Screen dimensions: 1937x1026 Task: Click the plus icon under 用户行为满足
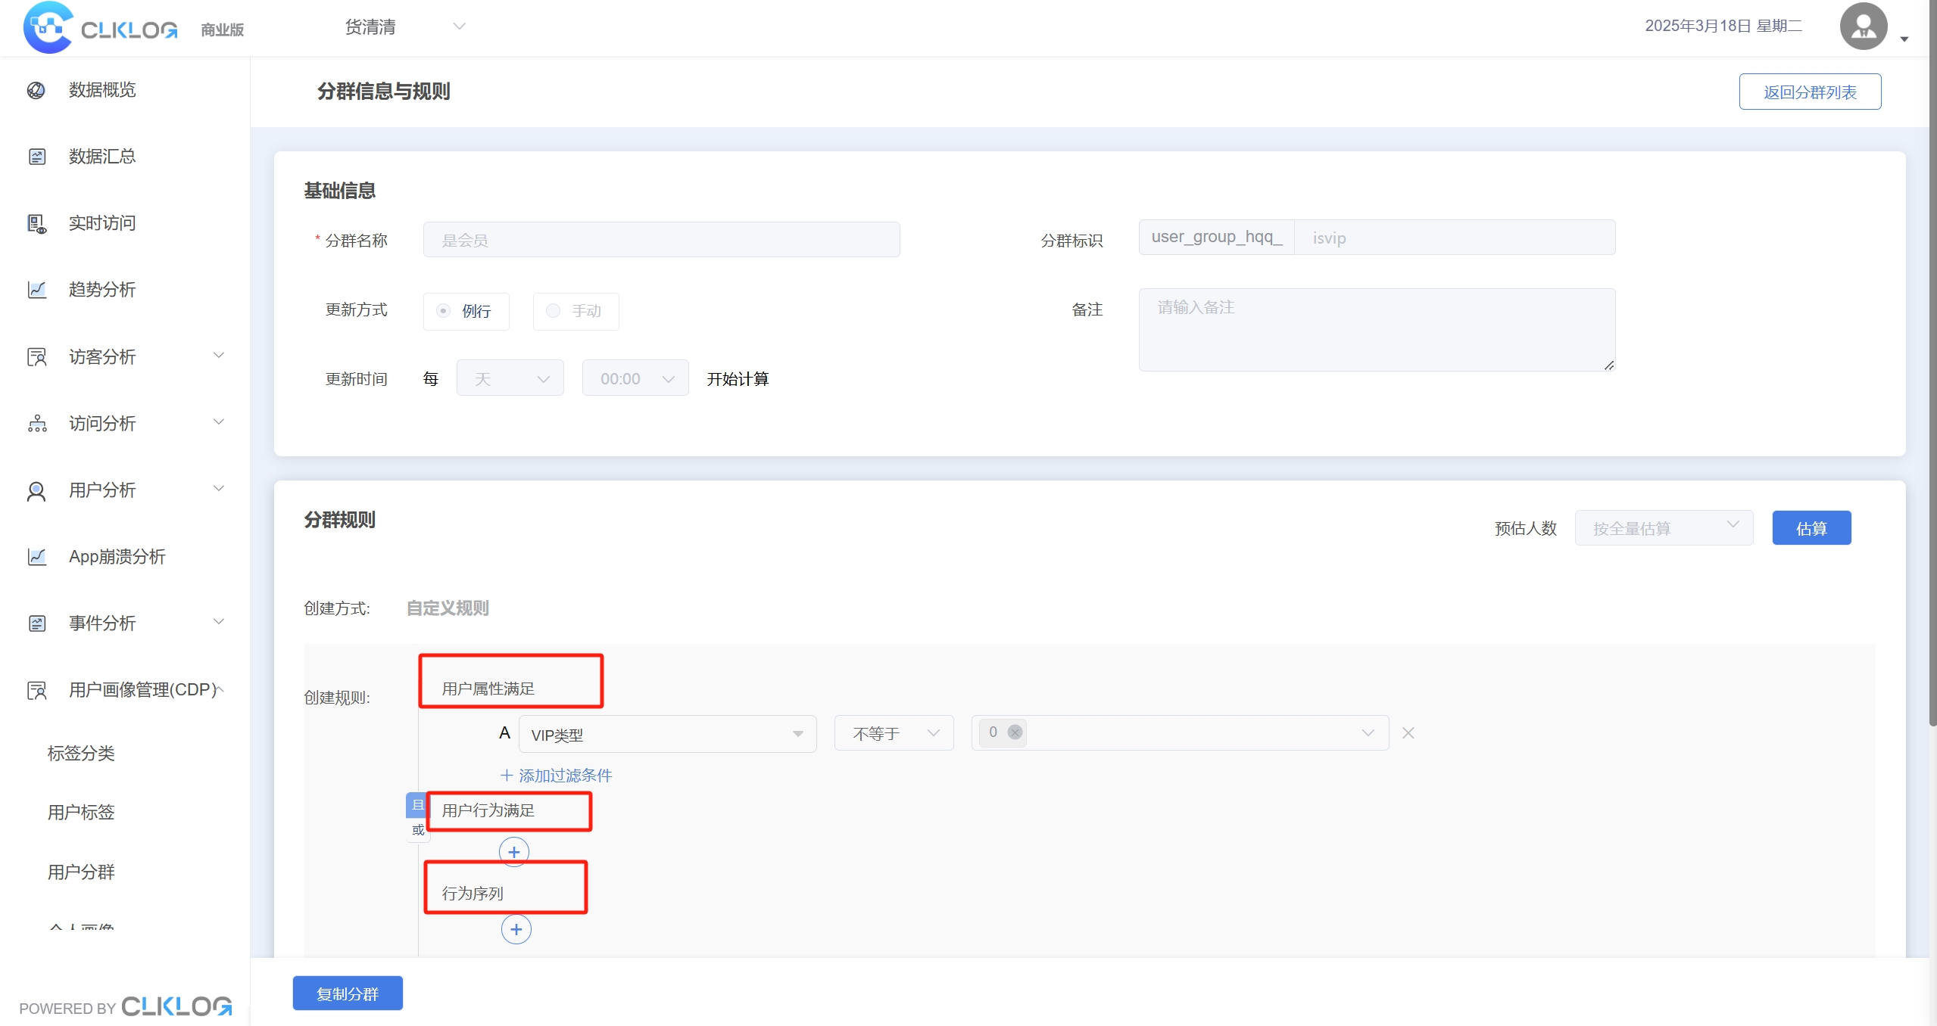[514, 852]
